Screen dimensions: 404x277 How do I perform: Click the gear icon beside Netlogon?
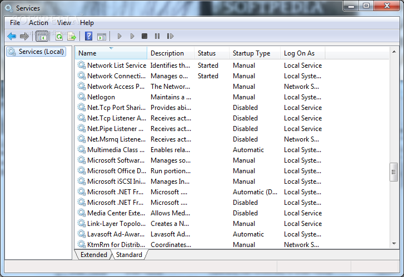pos(82,97)
